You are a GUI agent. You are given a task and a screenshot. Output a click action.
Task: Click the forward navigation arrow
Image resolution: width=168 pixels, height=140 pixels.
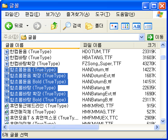(37, 26)
